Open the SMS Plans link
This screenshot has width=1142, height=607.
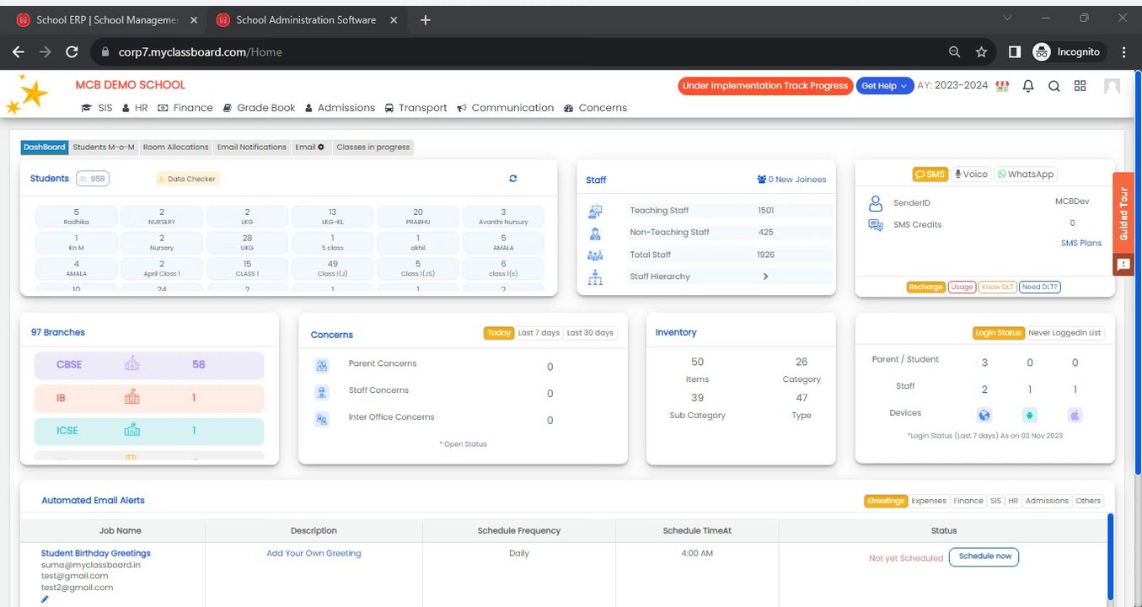coord(1081,243)
